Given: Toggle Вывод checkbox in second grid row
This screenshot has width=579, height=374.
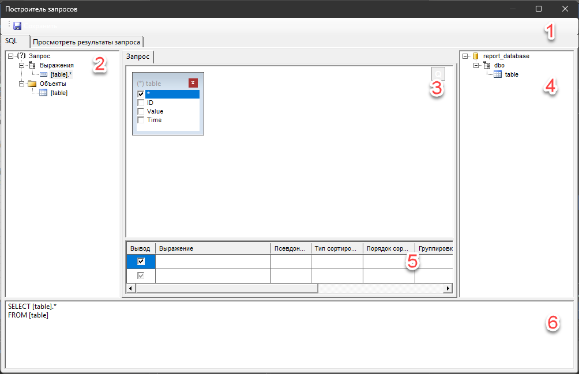Looking at the screenshot, I should tap(141, 275).
